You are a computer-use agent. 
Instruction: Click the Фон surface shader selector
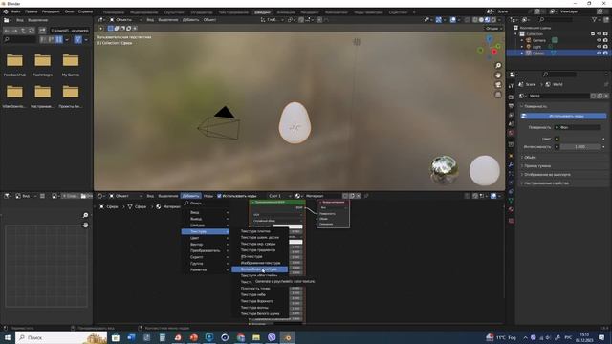[577, 127]
